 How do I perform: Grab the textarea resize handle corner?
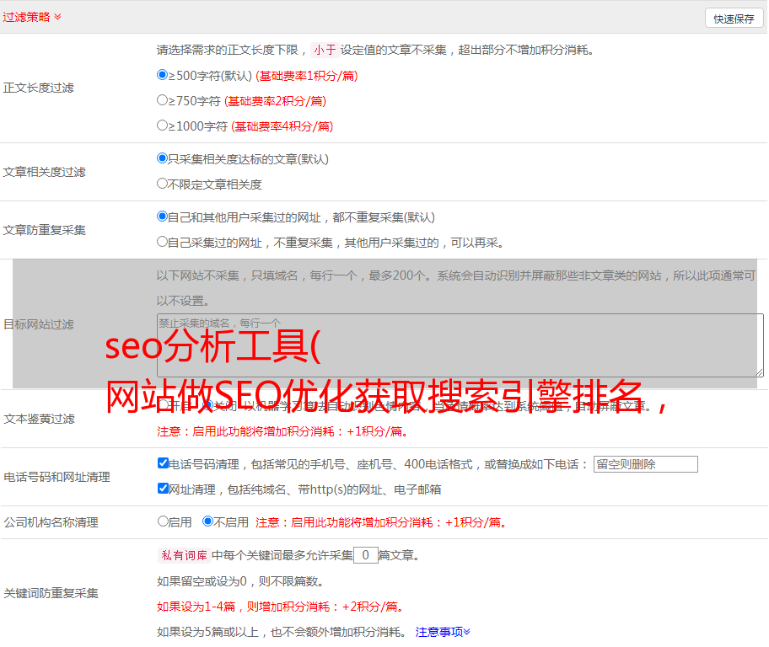759,372
